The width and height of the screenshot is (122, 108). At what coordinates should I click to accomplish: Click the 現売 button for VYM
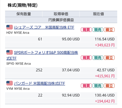click(98, 86)
